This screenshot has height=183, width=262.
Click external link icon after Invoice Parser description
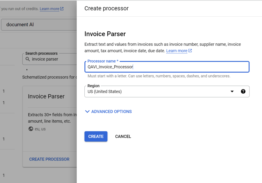[x=190, y=51]
